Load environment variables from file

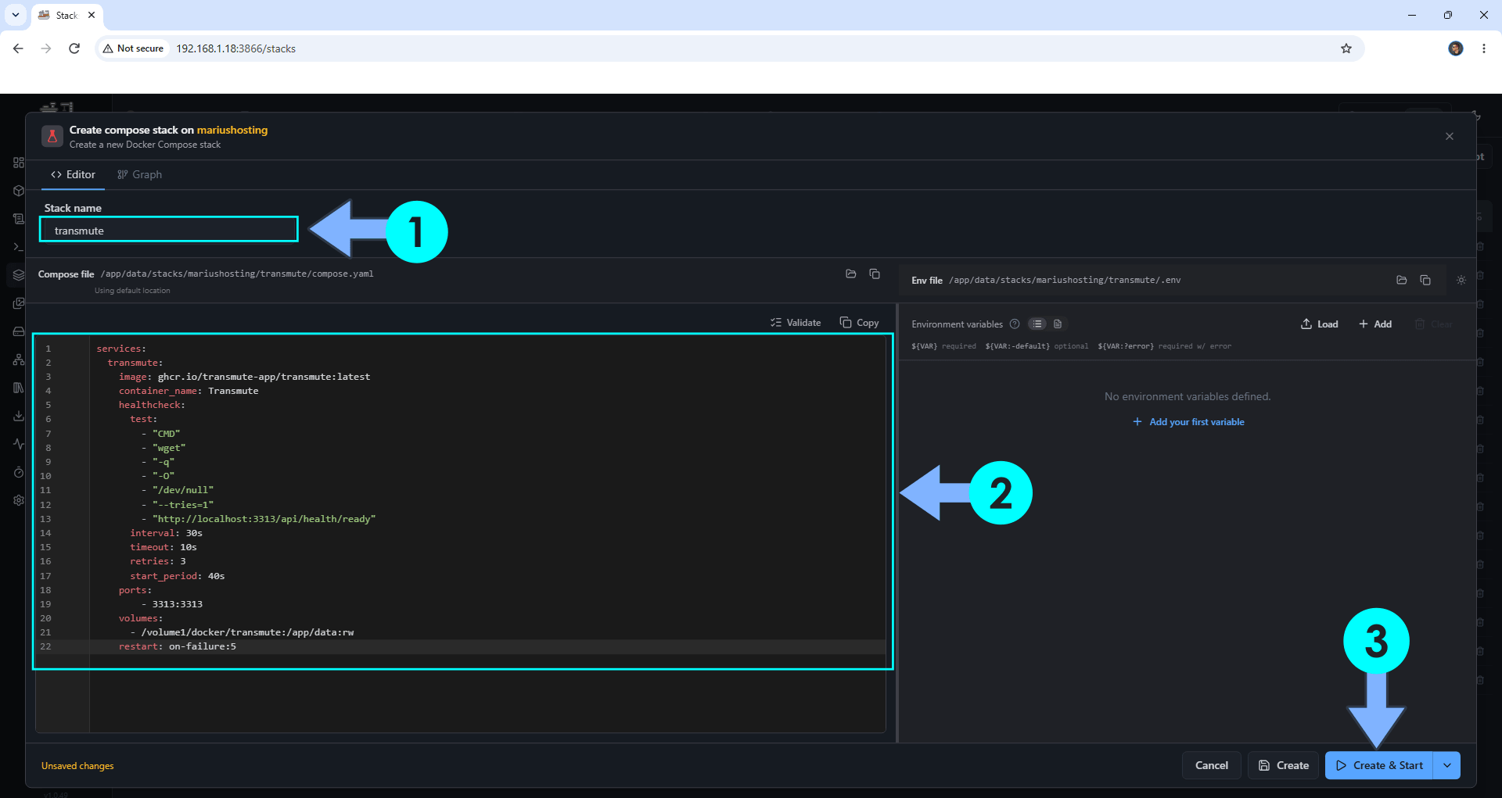tap(1320, 324)
